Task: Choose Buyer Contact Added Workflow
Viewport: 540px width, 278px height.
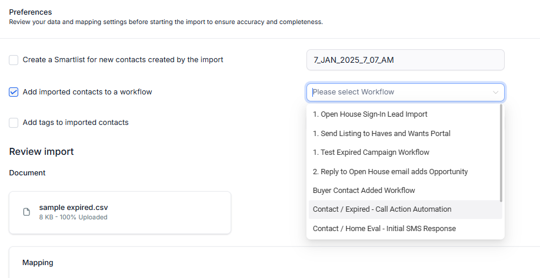Action: 364,191
